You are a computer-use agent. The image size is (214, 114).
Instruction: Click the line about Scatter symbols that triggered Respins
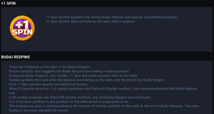pyautogui.click(x=69, y=71)
